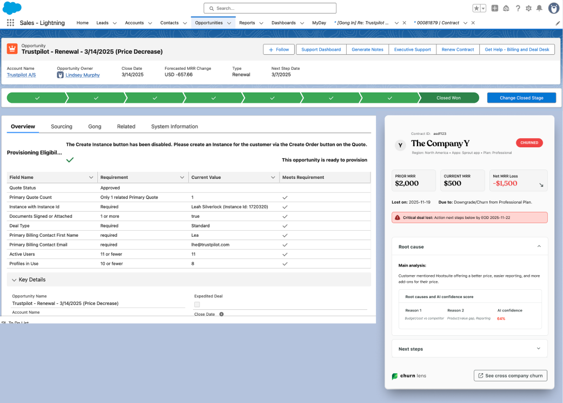Click the Net MRR Loss arrow icon
This screenshot has width=563, height=403.
point(541,185)
